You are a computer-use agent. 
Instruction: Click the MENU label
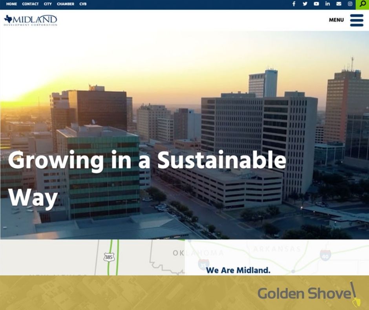pos(336,20)
